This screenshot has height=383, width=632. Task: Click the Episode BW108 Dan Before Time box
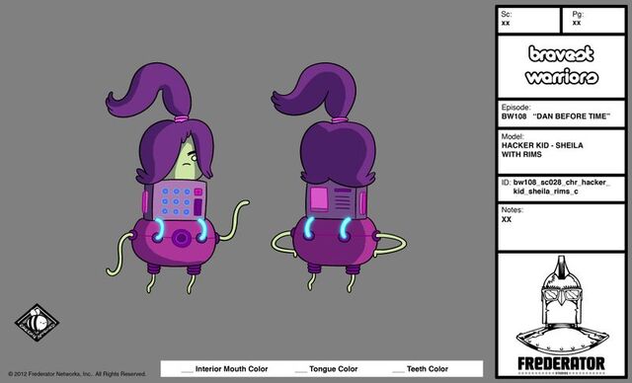562,114
